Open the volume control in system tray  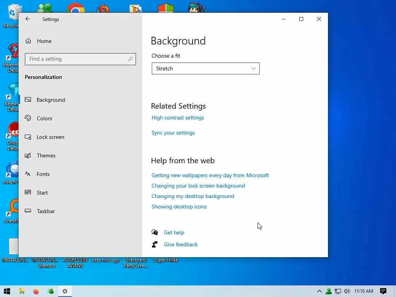347,291
